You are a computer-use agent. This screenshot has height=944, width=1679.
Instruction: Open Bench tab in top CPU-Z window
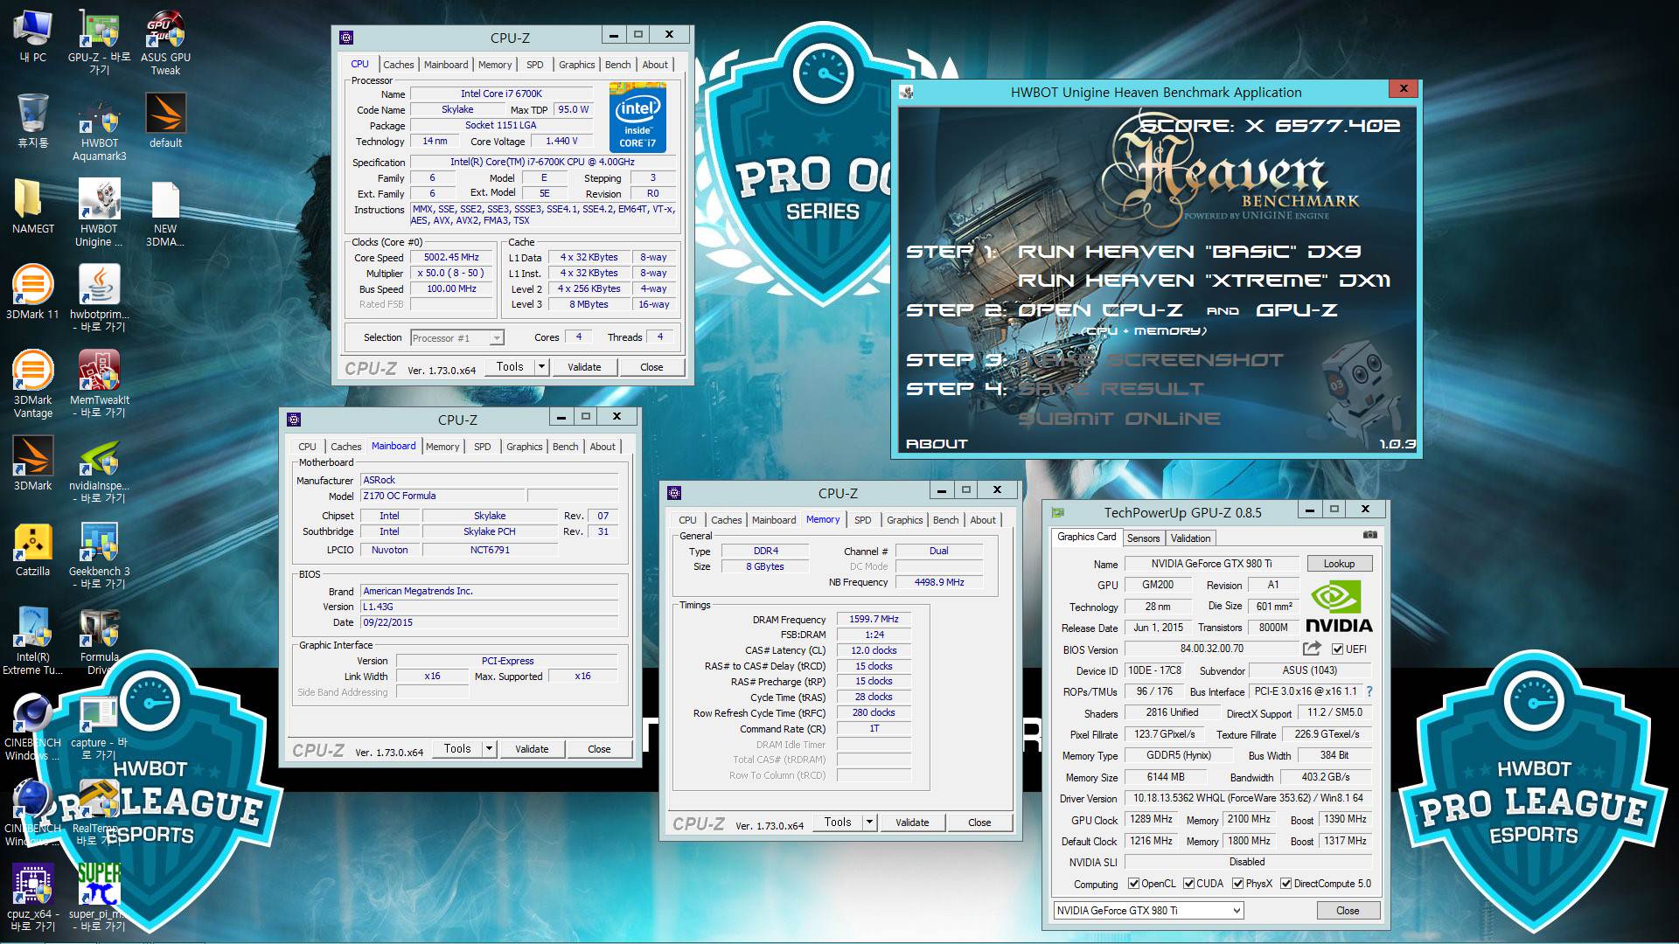[x=617, y=65]
